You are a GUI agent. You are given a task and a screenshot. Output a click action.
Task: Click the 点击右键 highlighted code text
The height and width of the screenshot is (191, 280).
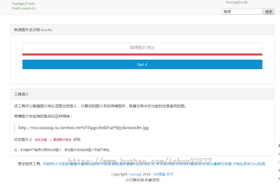coord(40,140)
